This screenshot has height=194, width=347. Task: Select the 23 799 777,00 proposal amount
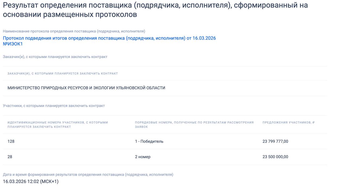[x=275, y=141]
